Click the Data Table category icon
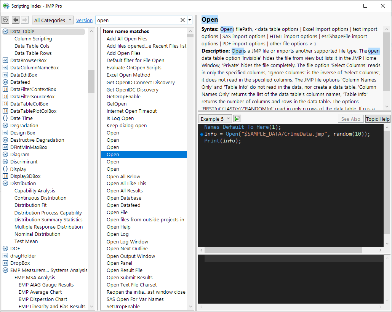Viewport: 392px width, 312px height. point(5,32)
